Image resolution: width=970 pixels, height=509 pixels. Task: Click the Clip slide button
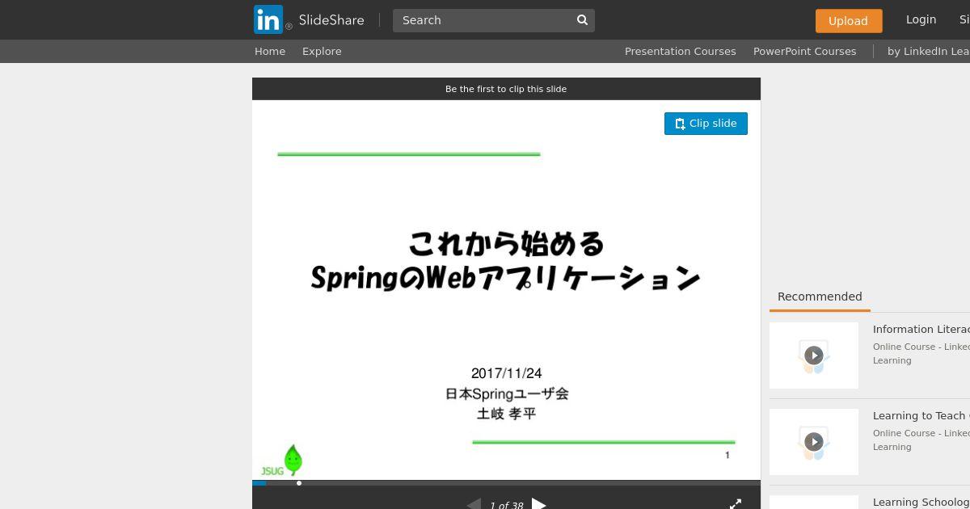[706, 124]
